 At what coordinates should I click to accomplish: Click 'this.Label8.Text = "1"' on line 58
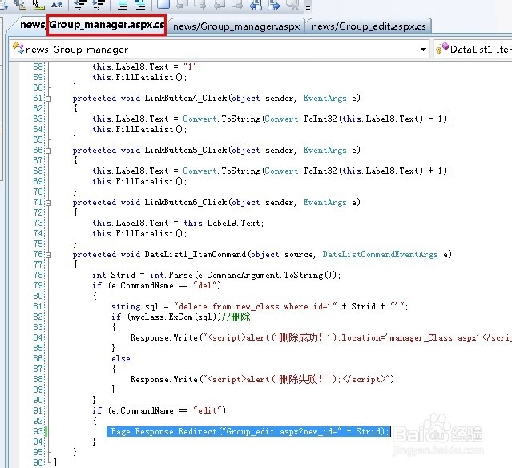(147, 67)
